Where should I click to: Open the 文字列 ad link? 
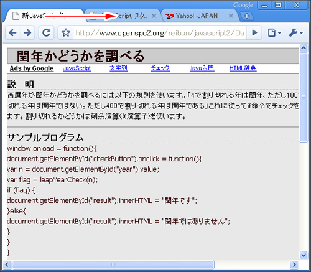118,68
